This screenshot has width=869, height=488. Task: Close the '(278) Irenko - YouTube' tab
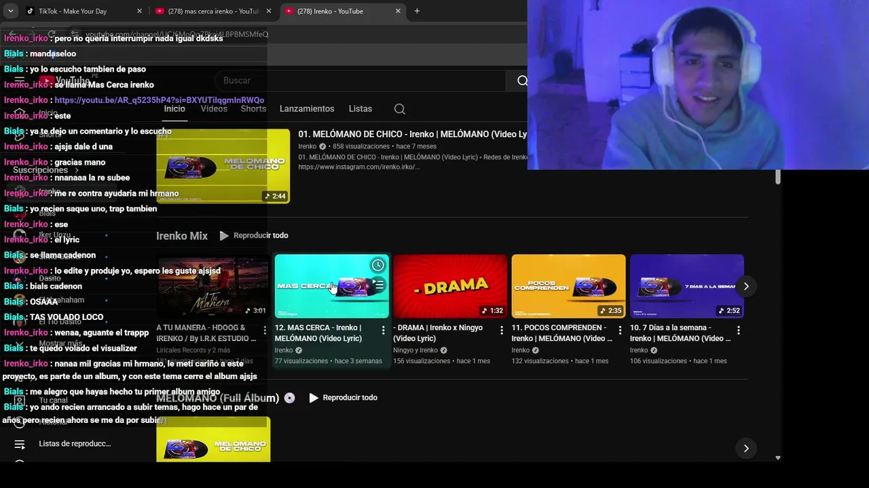point(398,11)
